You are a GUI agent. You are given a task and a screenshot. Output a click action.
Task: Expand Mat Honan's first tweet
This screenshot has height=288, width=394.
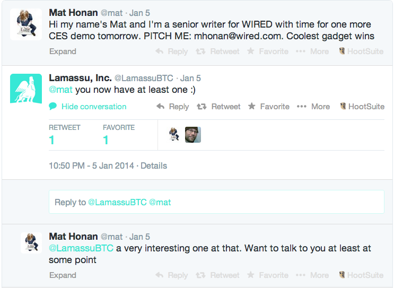63,51
